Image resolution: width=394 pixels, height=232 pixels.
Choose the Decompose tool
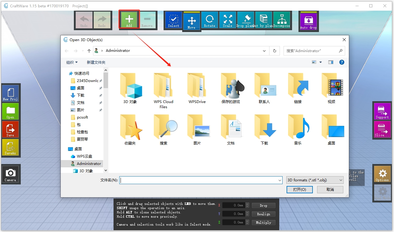coord(282,20)
